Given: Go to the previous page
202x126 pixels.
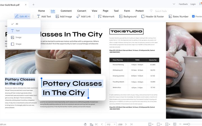Looking at the screenshot, I should click(x=102, y=124).
